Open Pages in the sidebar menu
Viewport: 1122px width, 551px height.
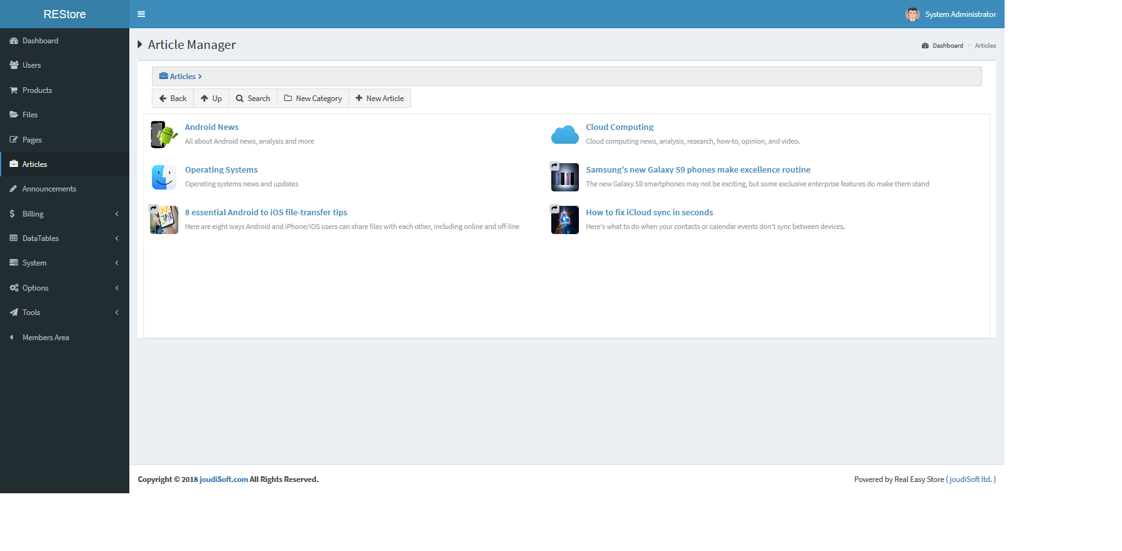click(65, 139)
